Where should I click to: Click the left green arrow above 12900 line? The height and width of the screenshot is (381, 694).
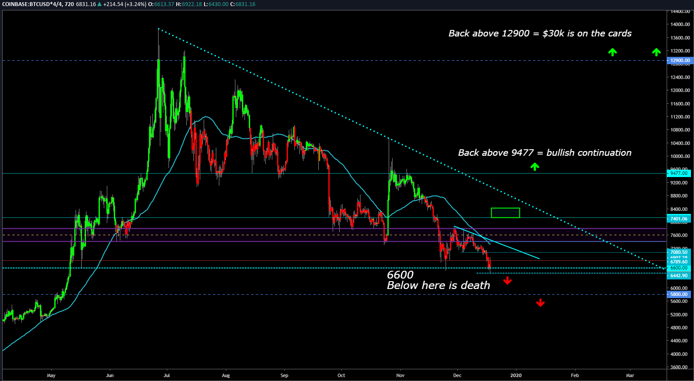[x=612, y=52]
